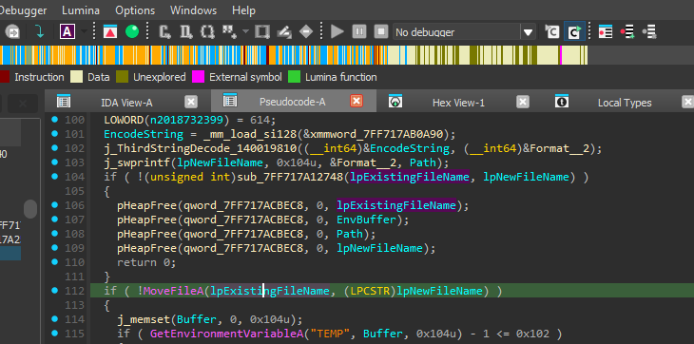
Task: Click the add breakpoint list icon
Action: pos(627,31)
